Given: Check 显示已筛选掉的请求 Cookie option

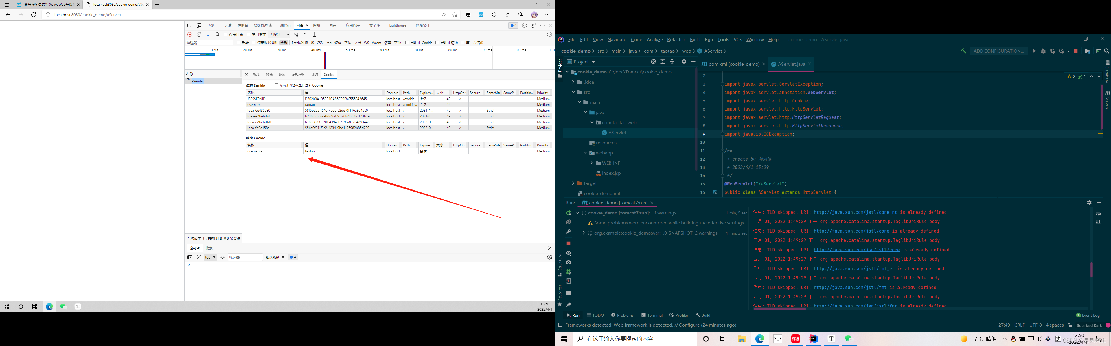Looking at the screenshot, I should coord(277,85).
